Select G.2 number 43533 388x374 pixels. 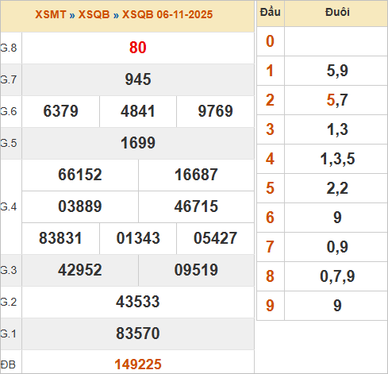click(x=138, y=302)
